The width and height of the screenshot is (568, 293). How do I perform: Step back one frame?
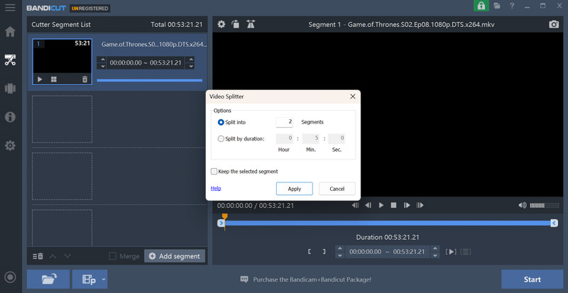[x=368, y=205]
